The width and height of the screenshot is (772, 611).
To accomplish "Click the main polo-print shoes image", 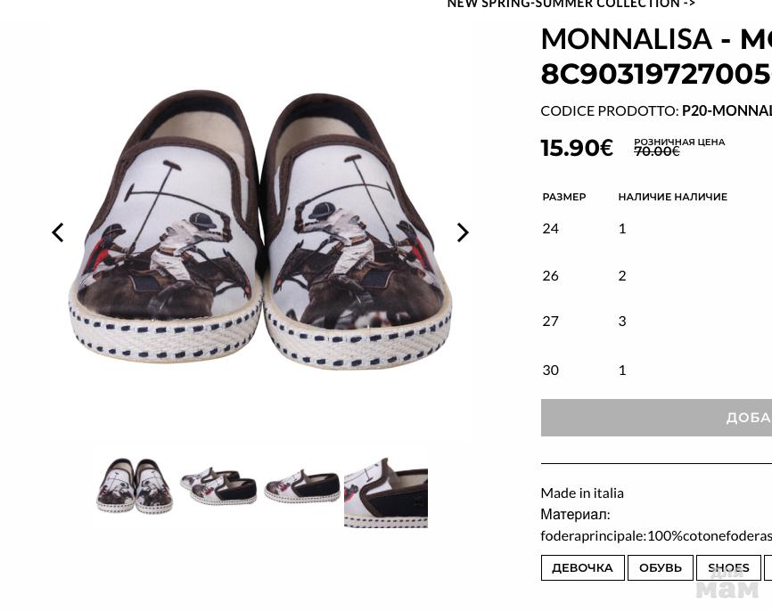I will tap(259, 232).
